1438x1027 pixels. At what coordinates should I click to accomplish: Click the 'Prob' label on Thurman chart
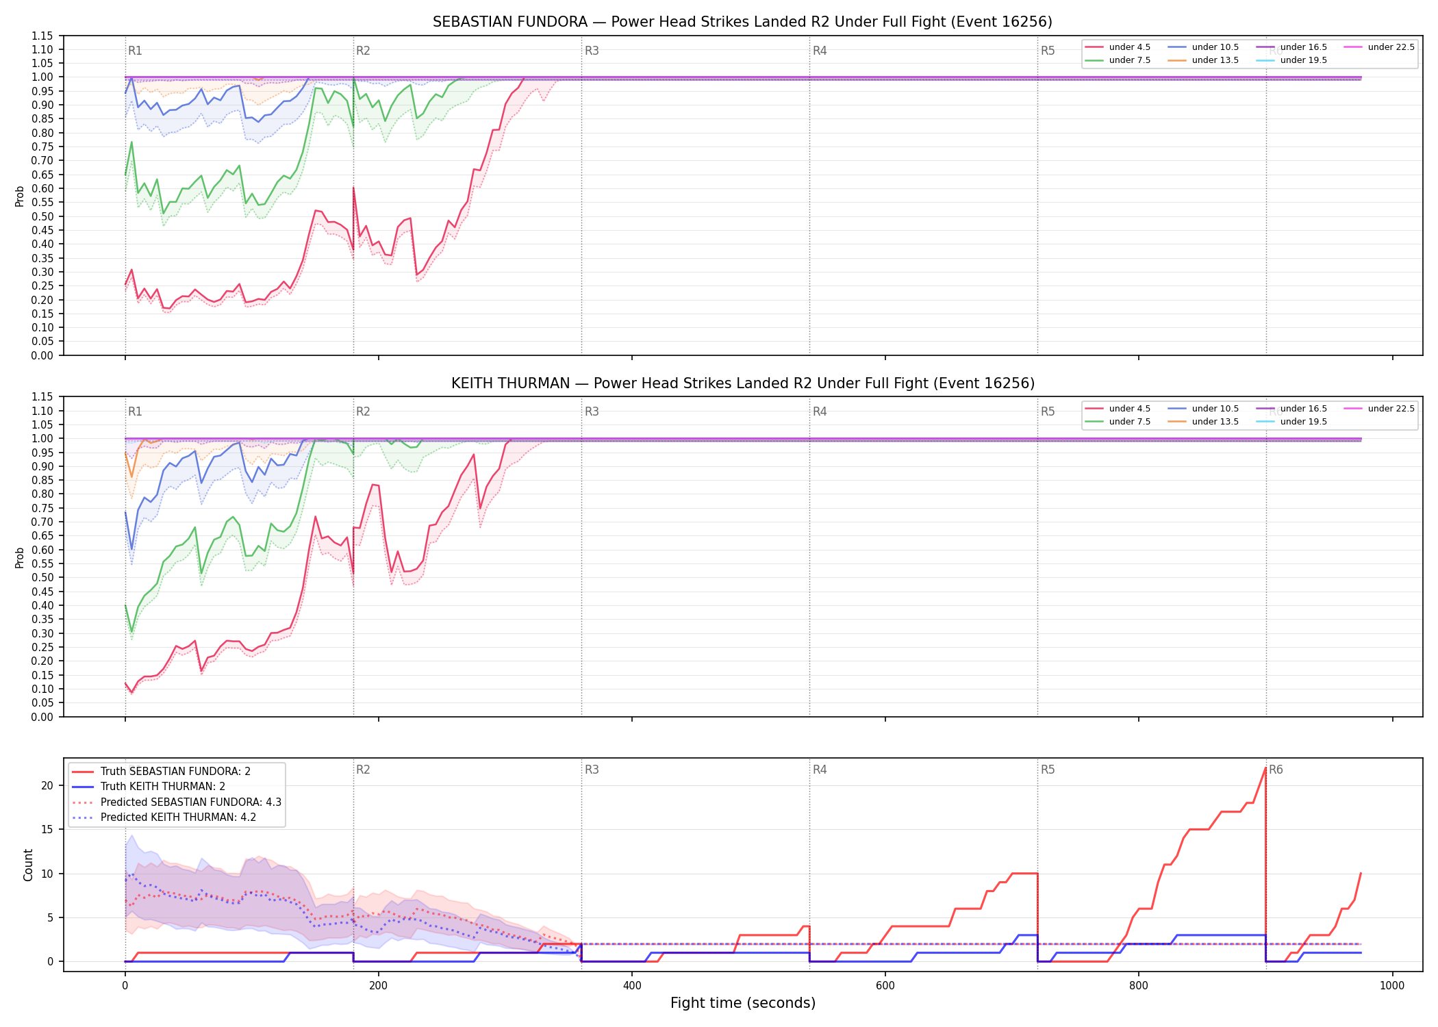pos(20,557)
